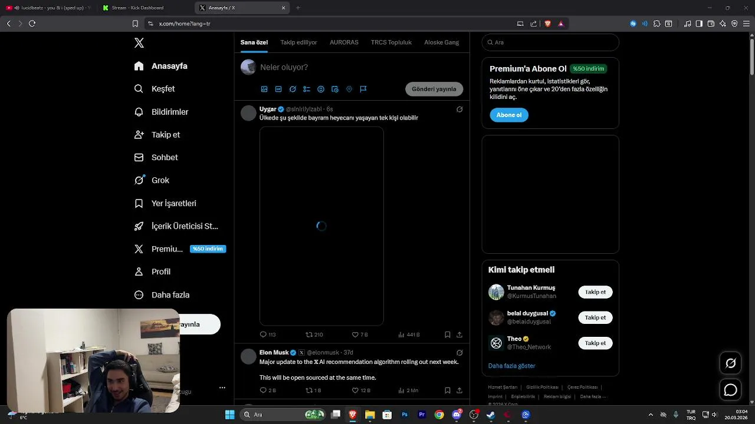This screenshot has height=424, width=755.
Task: Open the floating Grok button
Action: 730,363
